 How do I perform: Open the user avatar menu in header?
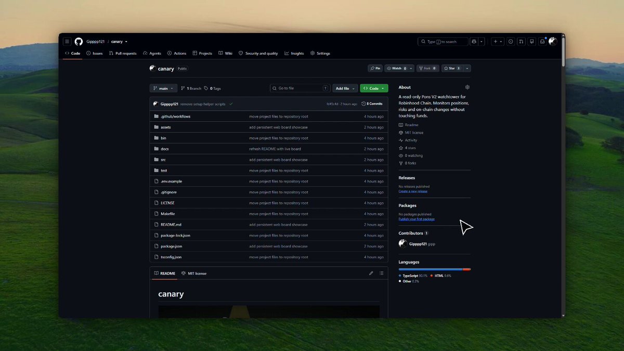553,42
